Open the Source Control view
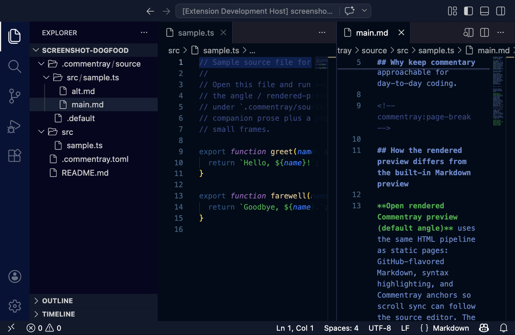Screen dimensions: 515x335 [x=15, y=97]
